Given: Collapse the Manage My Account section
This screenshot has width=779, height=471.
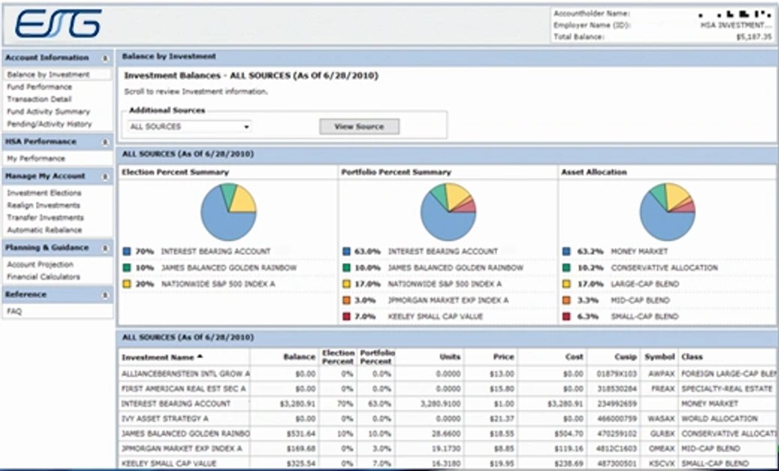Looking at the screenshot, I should click(x=106, y=176).
